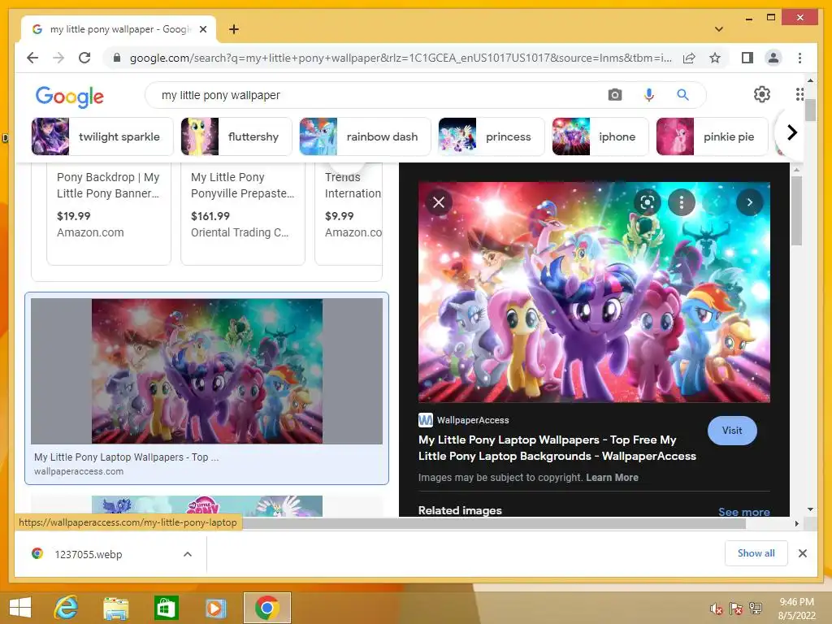832x624 pixels.
Task: Click the muted volume tray icon
Action: coord(717,609)
